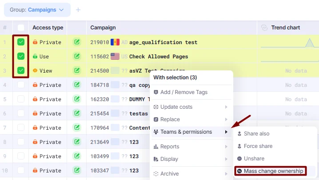The height and width of the screenshot is (180, 319).
Task: Check the row 8 campaign 213649 checkbox
Action: pyautogui.click(x=21, y=142)
